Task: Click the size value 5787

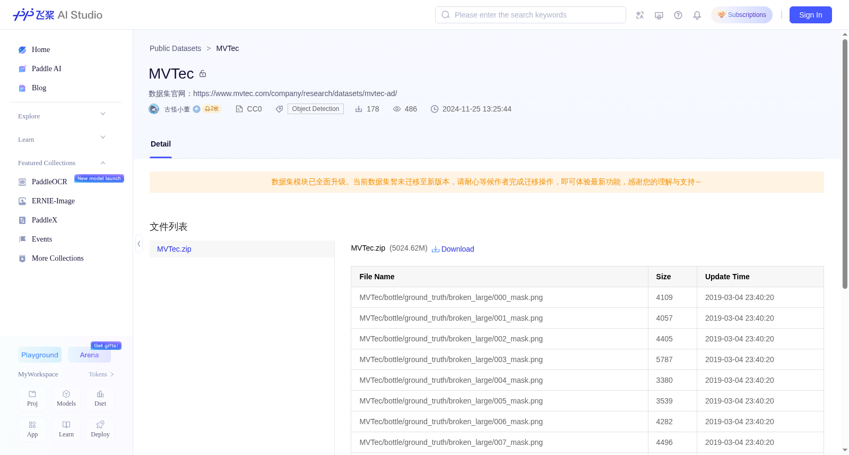Action: point(664,359)
